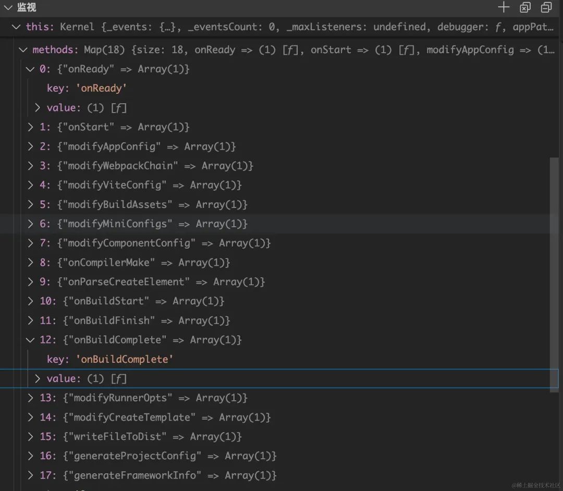The image size is (563, 491).
Task: Expand the value under key 'onBuildComplete'
Action: 38,378
